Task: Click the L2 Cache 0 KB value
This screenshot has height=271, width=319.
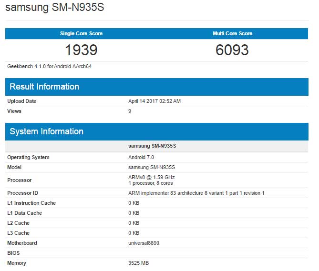Action: coord(134,223)
